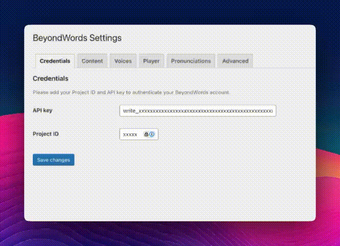Image resolution: width=340 pixels, height=246 pixels.
Task: Click into the API key input field
Action: click(x=198, y=111)
